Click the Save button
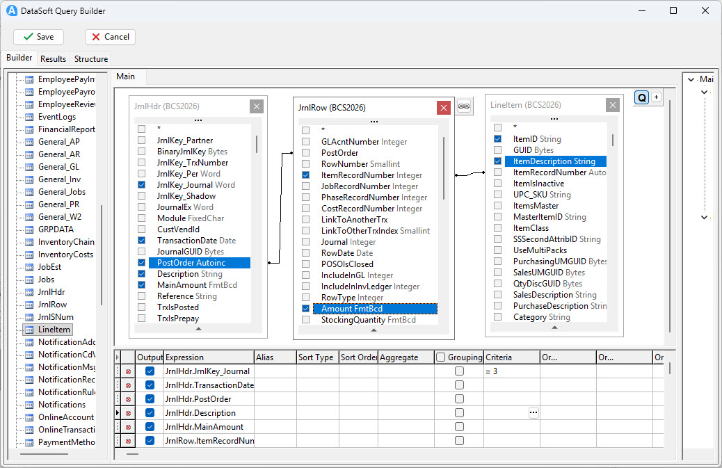The width and height of the screenshot is (722, 468). [38, 37]
